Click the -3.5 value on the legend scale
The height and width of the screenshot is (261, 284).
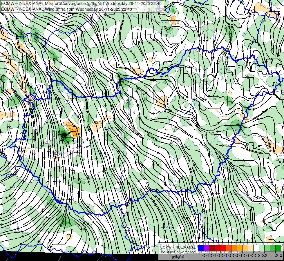[220, 255]
